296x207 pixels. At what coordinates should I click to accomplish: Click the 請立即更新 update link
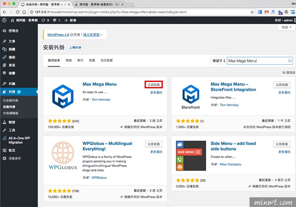tap(91, 35)
